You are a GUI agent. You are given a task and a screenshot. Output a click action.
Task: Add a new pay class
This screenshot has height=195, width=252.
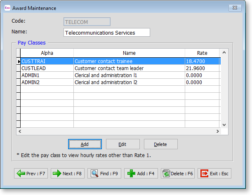(85, 144)
